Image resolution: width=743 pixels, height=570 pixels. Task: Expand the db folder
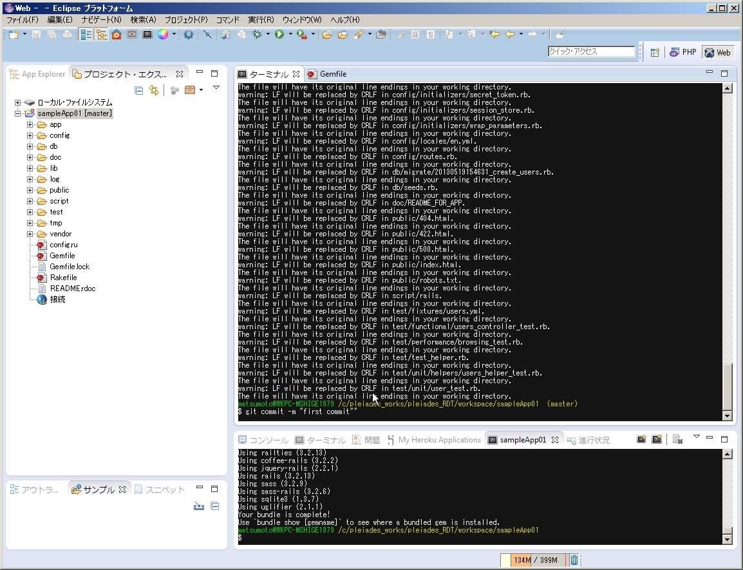(x=30, y=147)
